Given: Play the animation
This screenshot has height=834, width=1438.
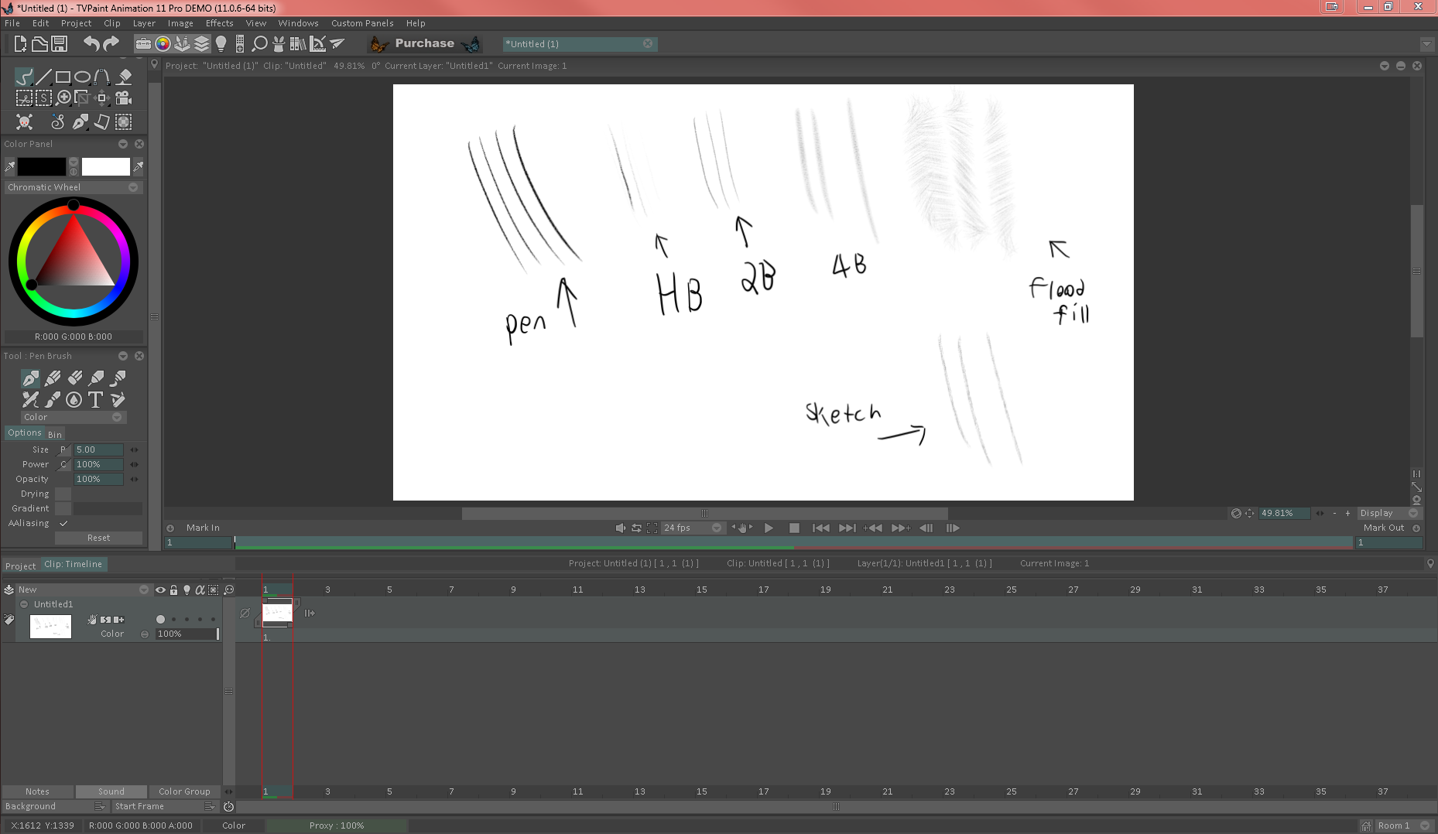Looking at the screenshot, I should (x=769, y=528).
